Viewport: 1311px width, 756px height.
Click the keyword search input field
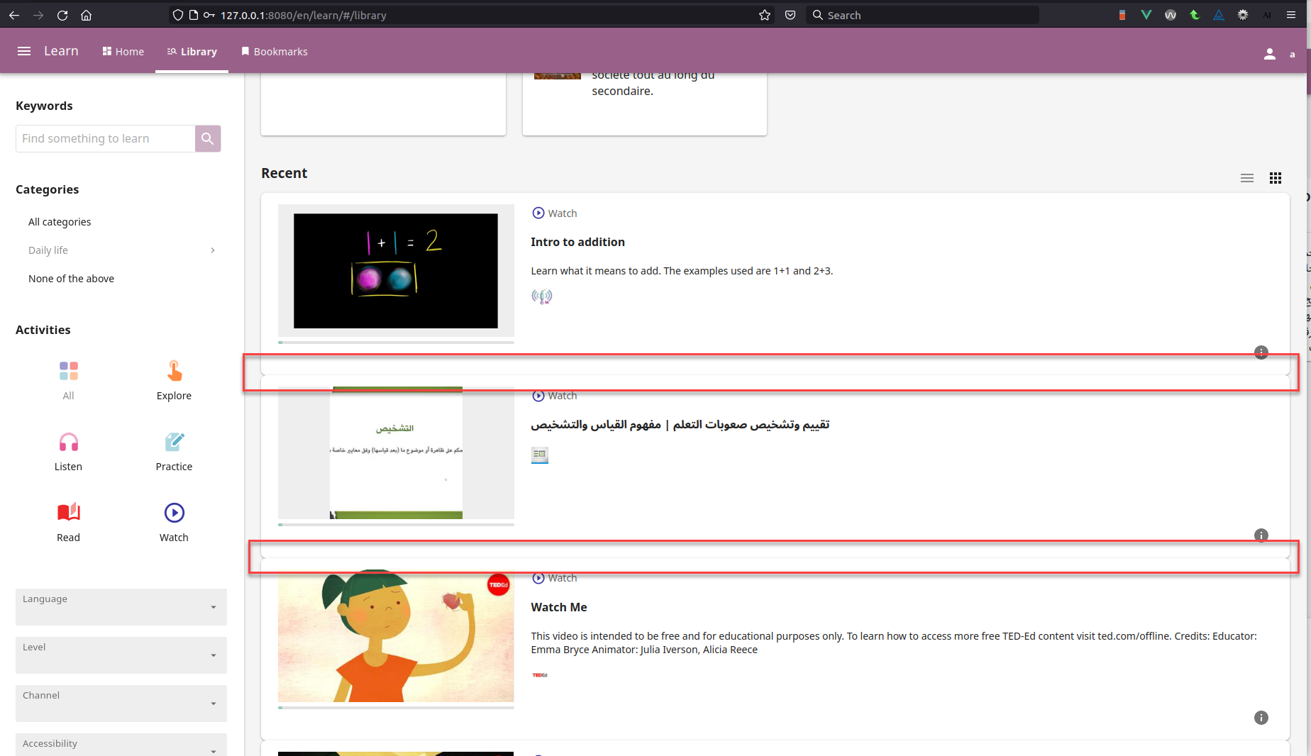tap(105, 138)
